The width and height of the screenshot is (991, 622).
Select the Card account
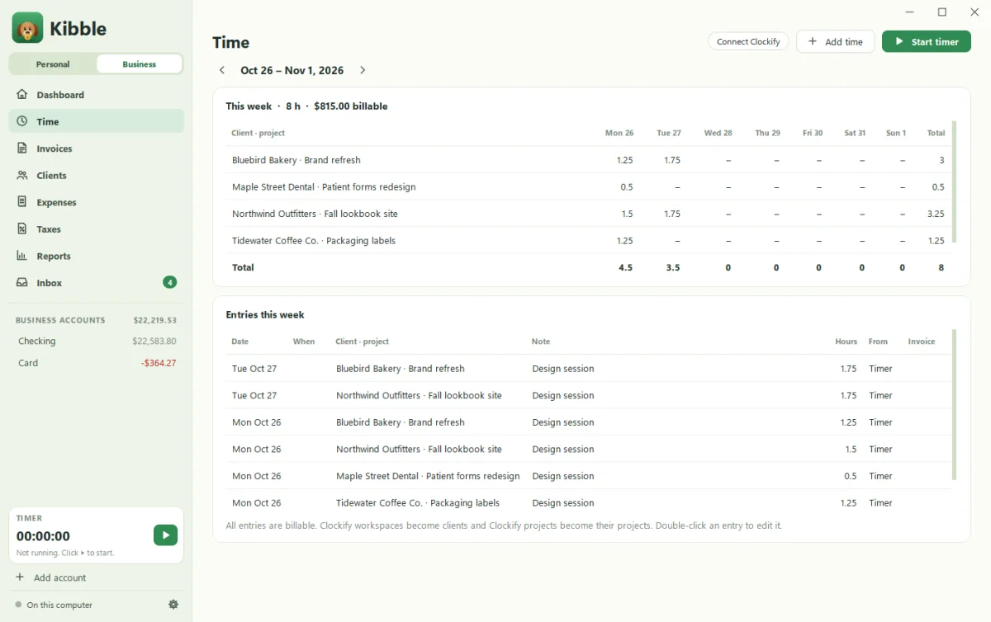[97, 363]
